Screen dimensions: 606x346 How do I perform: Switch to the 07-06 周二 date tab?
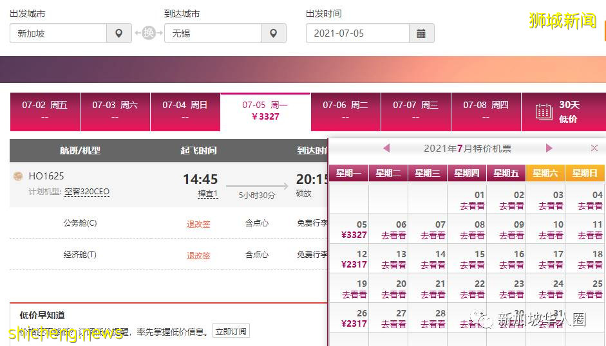pos(345,111)
